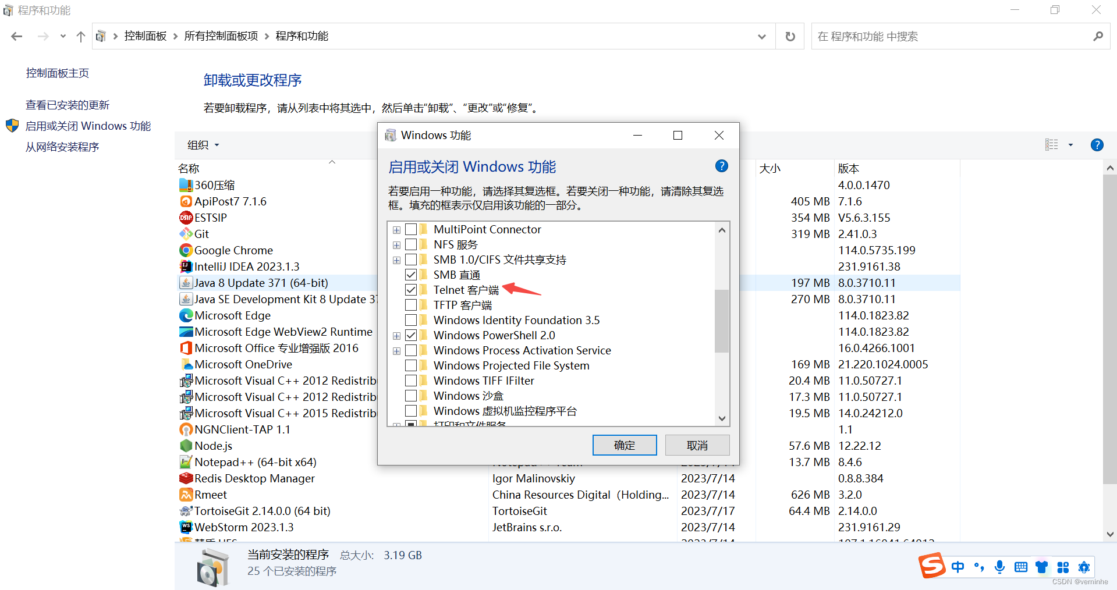Click the Node.js program icon
1117x590 pixels.
tap(186, 446)
